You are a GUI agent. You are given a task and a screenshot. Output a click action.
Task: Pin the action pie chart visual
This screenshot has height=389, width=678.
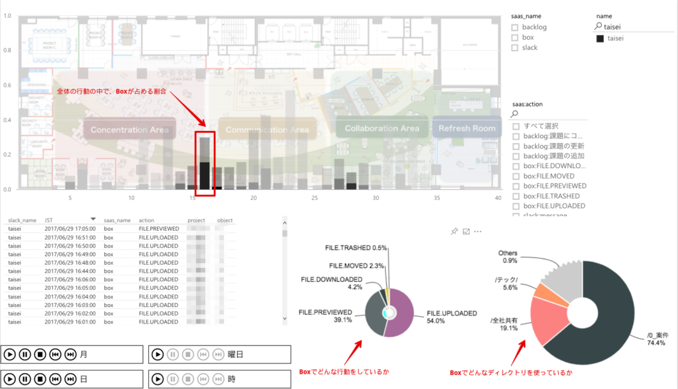point(454,232)
